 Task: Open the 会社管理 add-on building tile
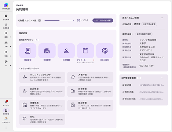pos(47,51)
